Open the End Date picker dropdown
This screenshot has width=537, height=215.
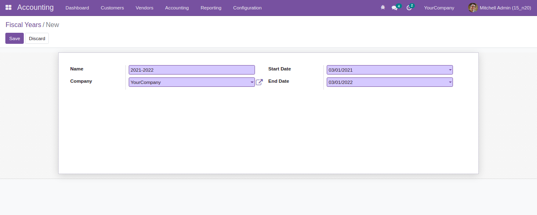click(450, 82)
